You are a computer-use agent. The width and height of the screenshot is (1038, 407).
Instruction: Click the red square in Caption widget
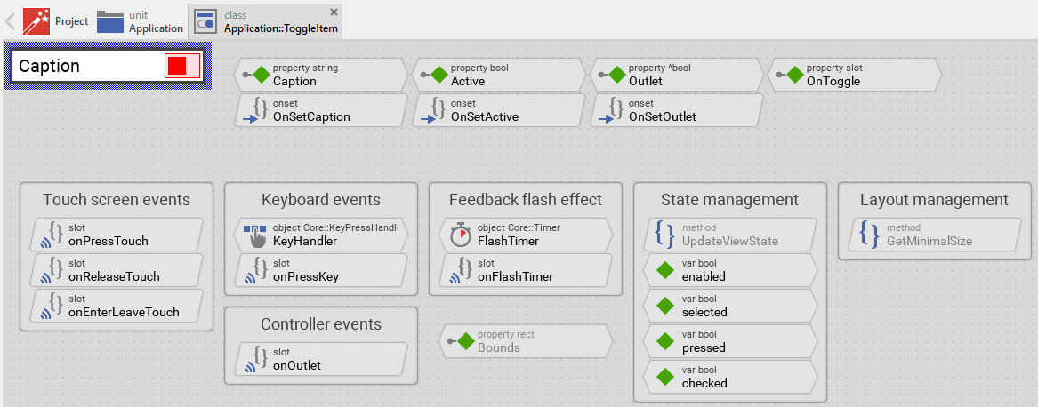point(176,66)
